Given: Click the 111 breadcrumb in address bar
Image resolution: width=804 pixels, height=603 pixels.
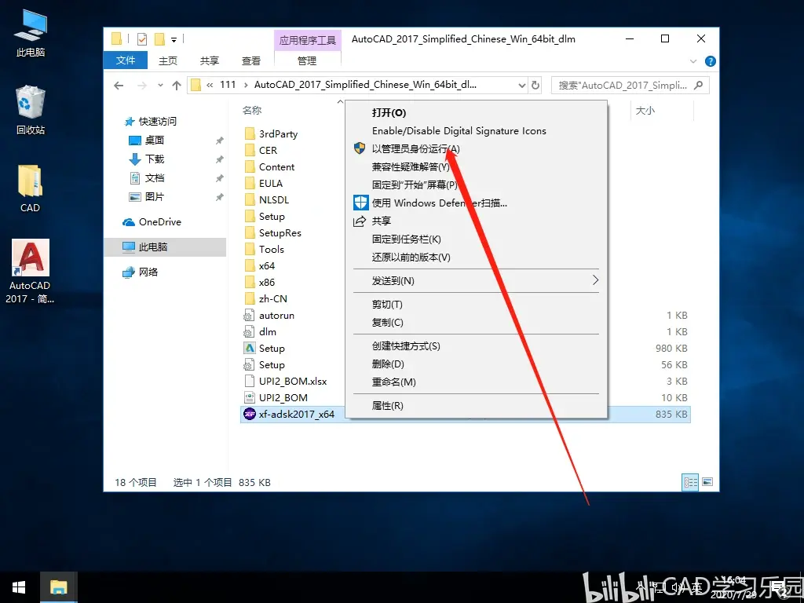Looking at the screenshot, I should coord(228,85).
